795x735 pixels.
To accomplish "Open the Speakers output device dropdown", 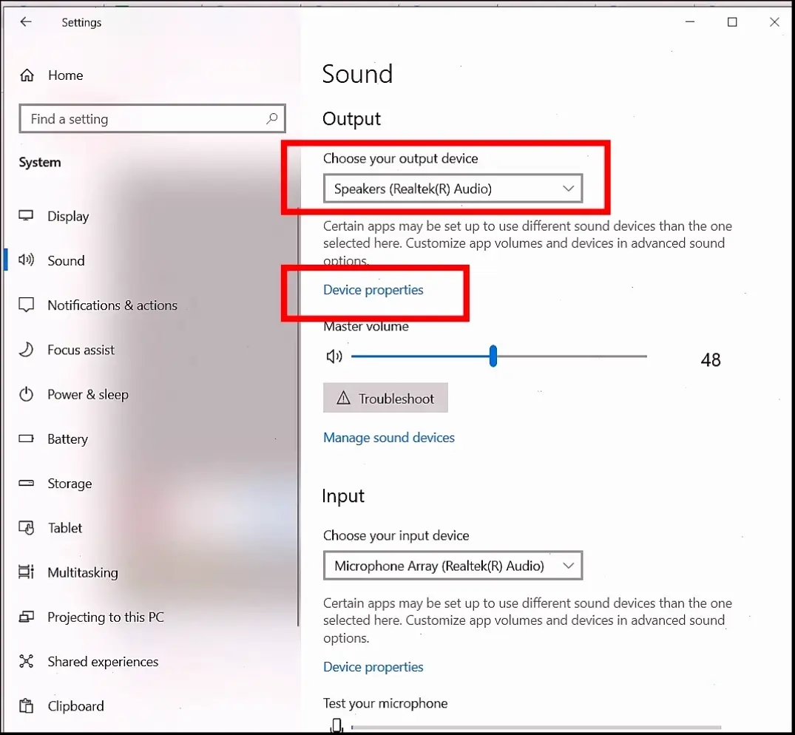I will tap(453, 189).
